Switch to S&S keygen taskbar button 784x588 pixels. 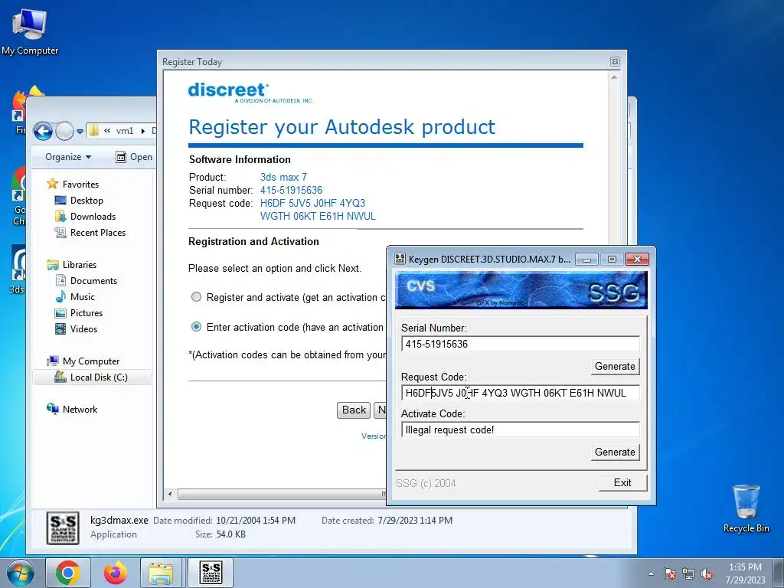(211, 573)
